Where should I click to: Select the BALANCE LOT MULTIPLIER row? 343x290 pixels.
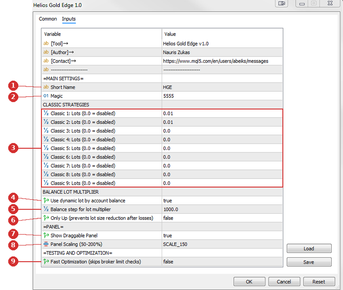click(x=162, y=192)
